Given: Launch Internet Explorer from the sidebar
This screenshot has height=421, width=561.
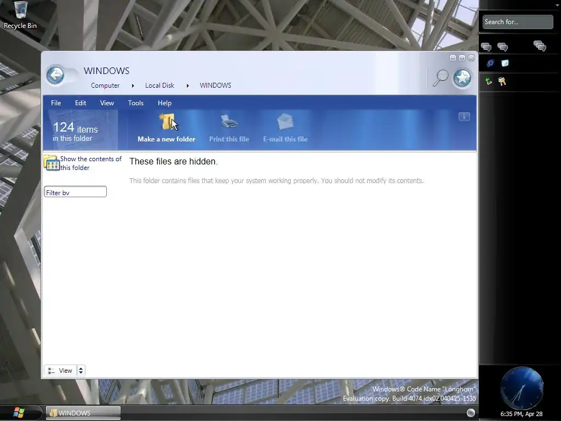Looking at the screenshot, I should [490, 64].
